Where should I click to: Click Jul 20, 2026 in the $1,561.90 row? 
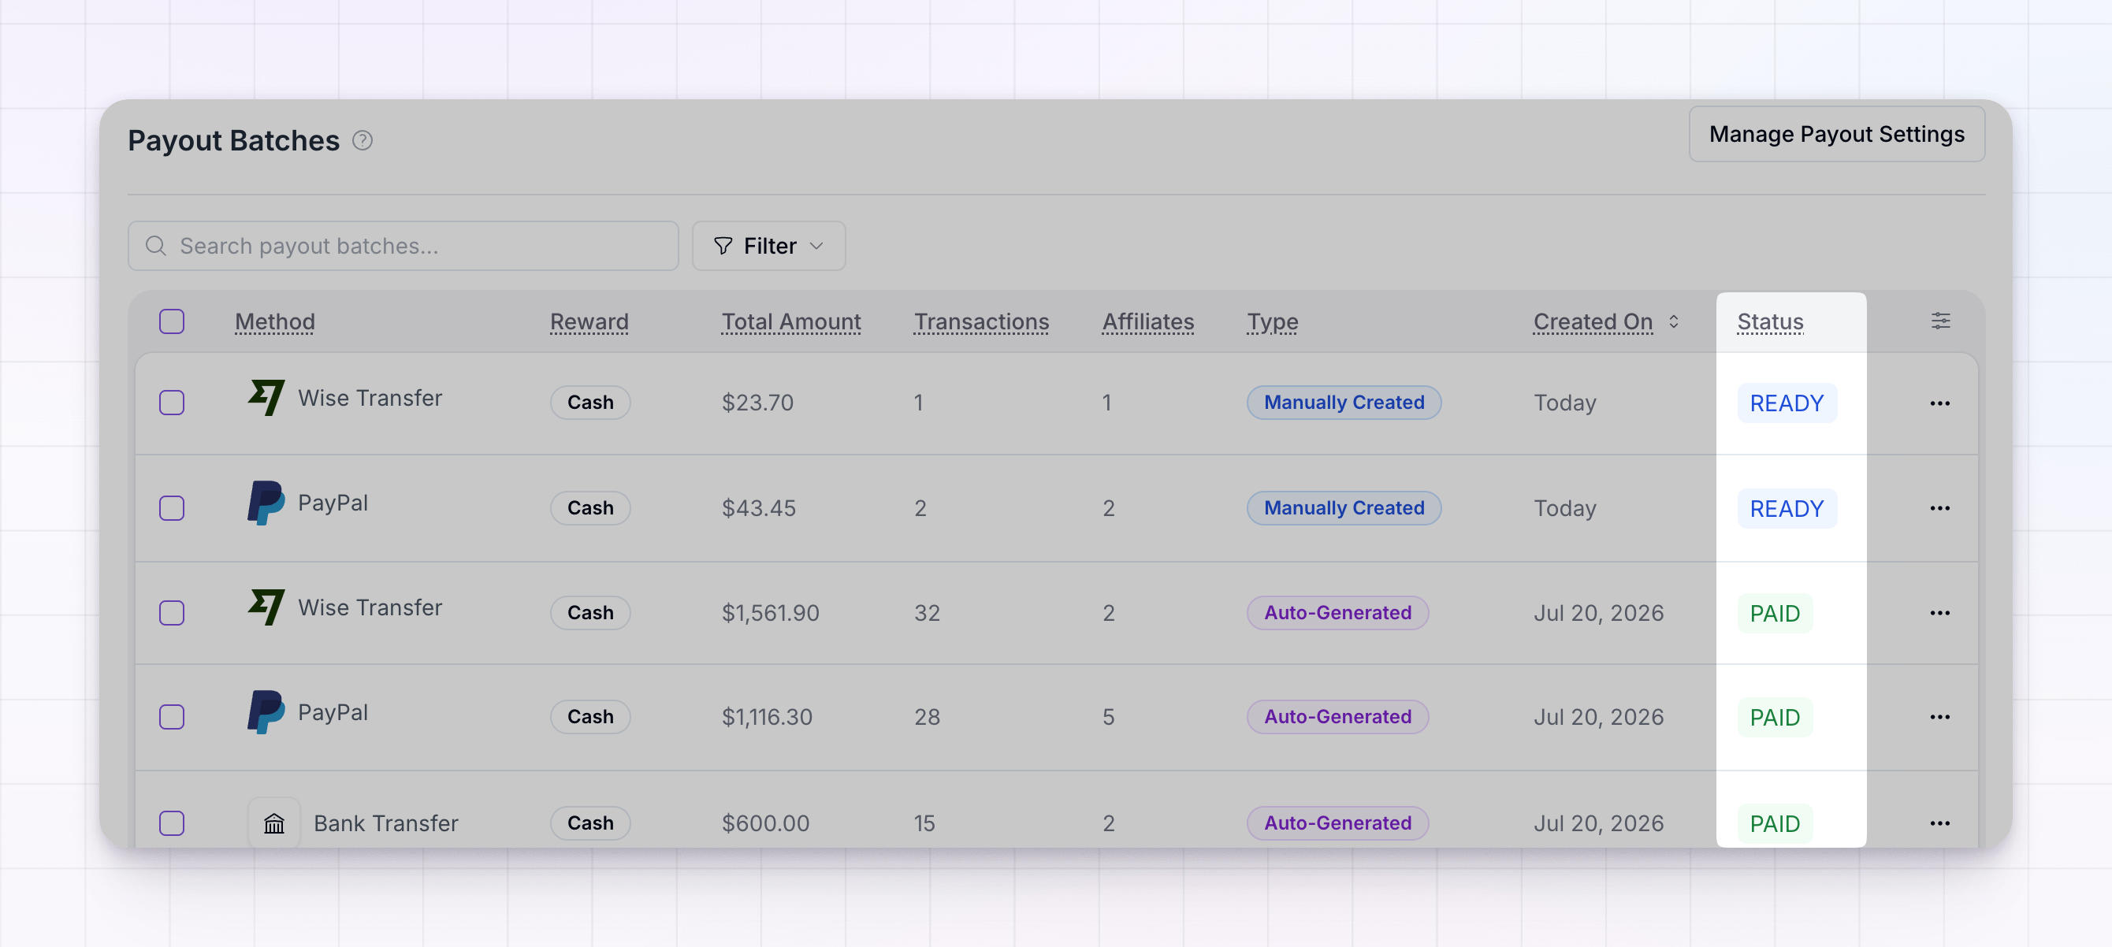pos(1599,612)
